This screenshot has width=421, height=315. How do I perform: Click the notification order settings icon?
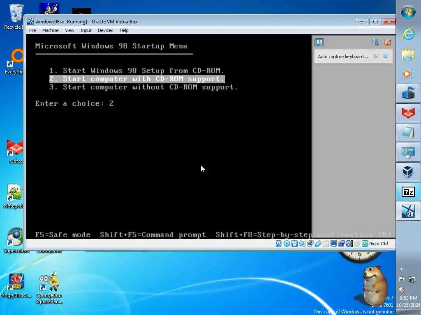(x=375, y=42)
